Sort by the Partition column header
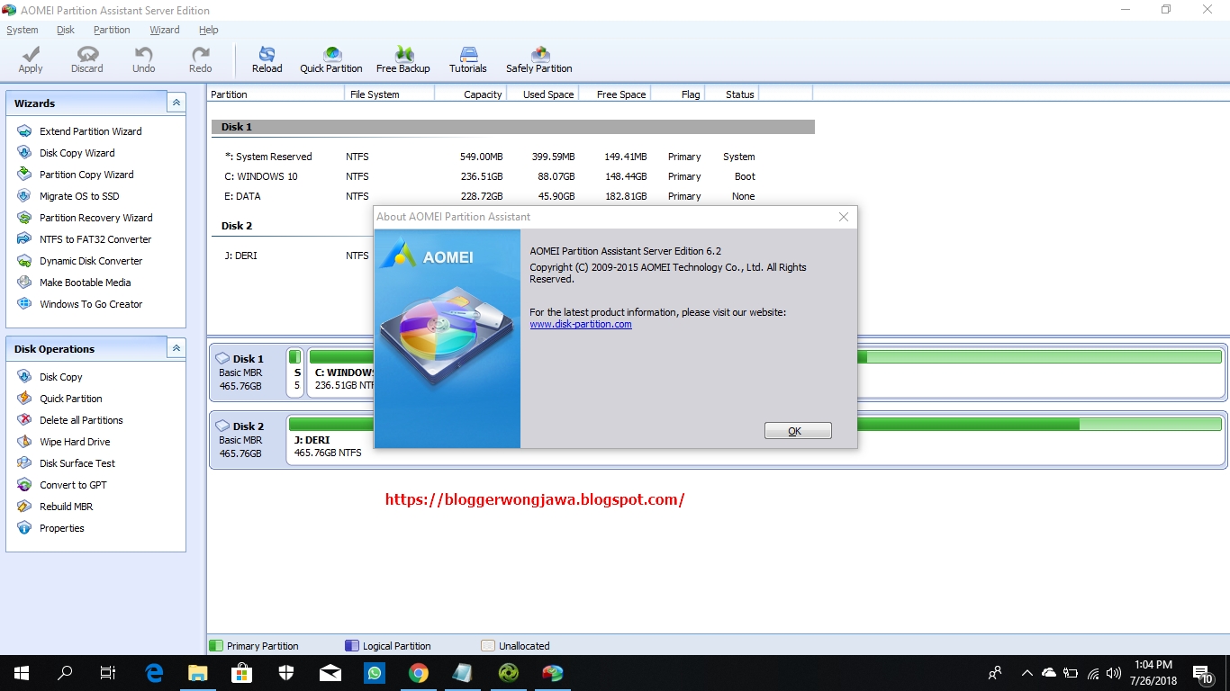The width and height of the screenshot is (1230, 691). (x=276, y=94)
